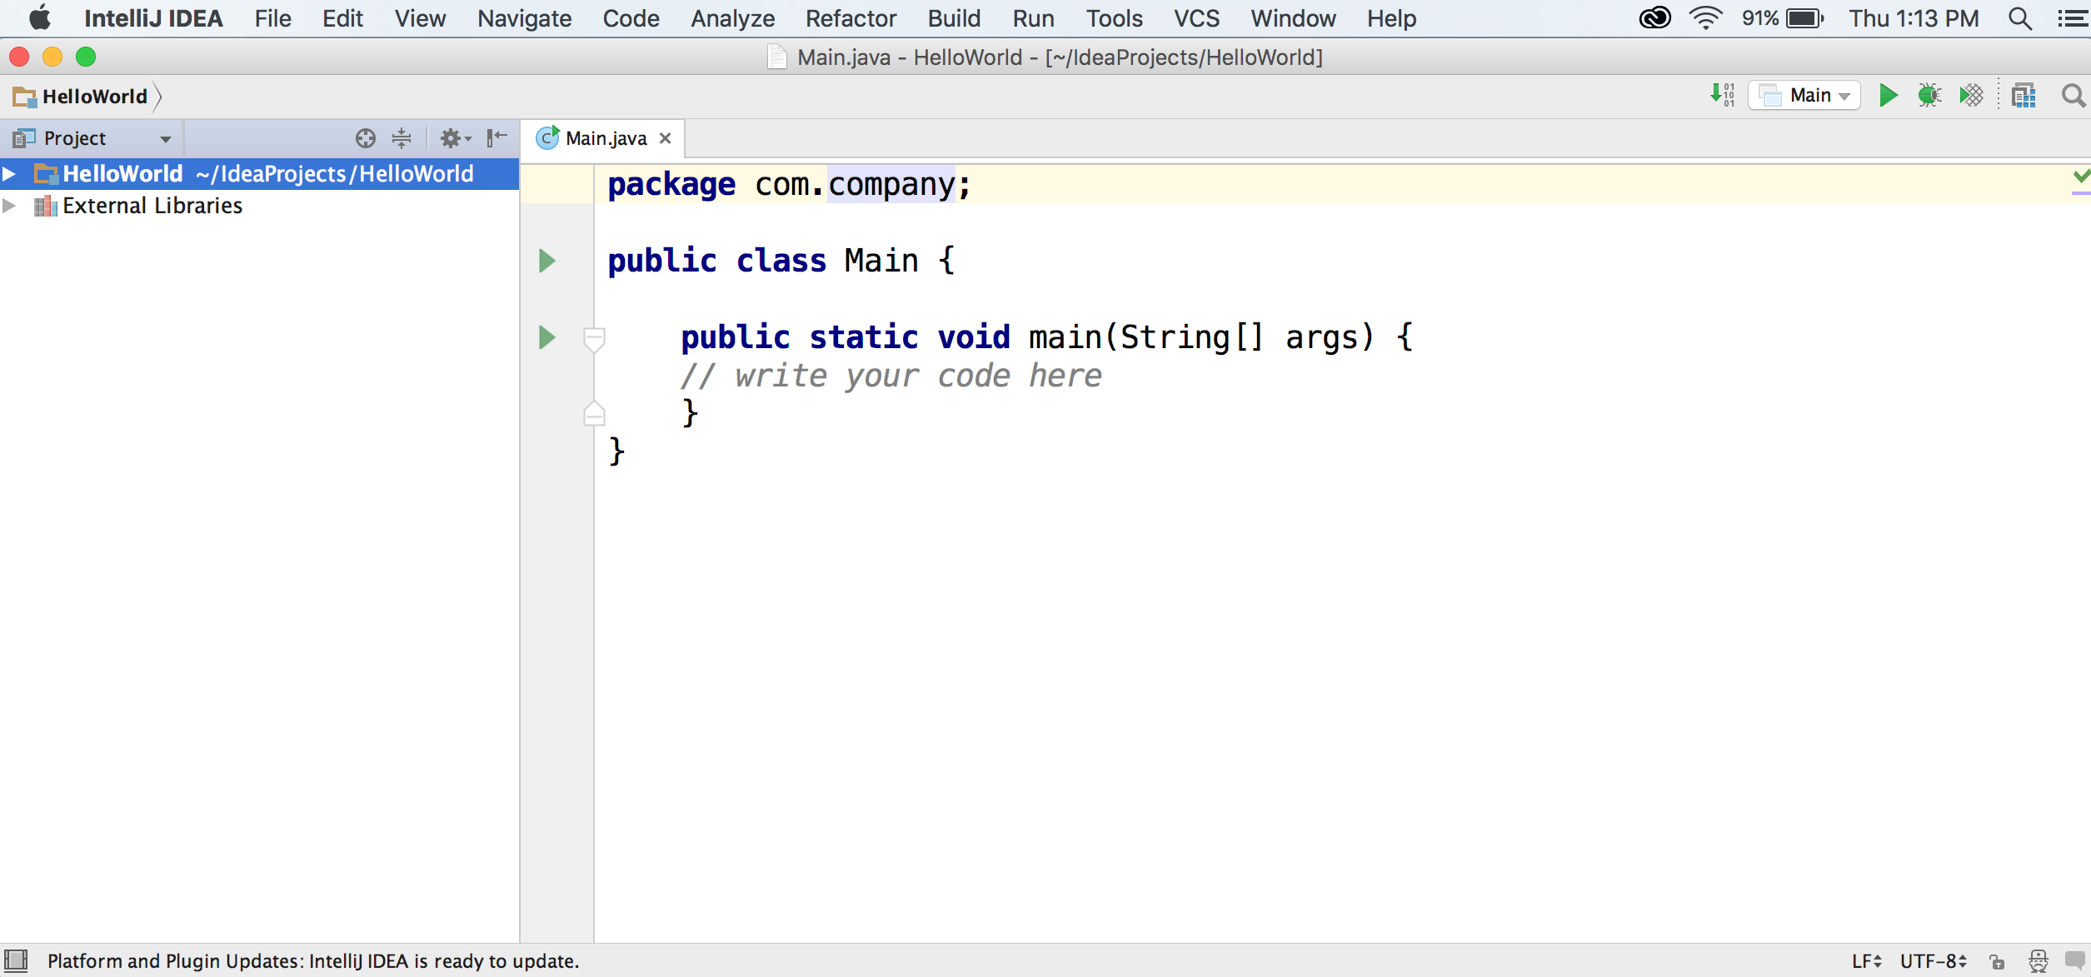Click the TODO/editor lock toggle in status bar
Image resolution: width=2091 pixels, height=977 pixels.
tap(1998, 960)
